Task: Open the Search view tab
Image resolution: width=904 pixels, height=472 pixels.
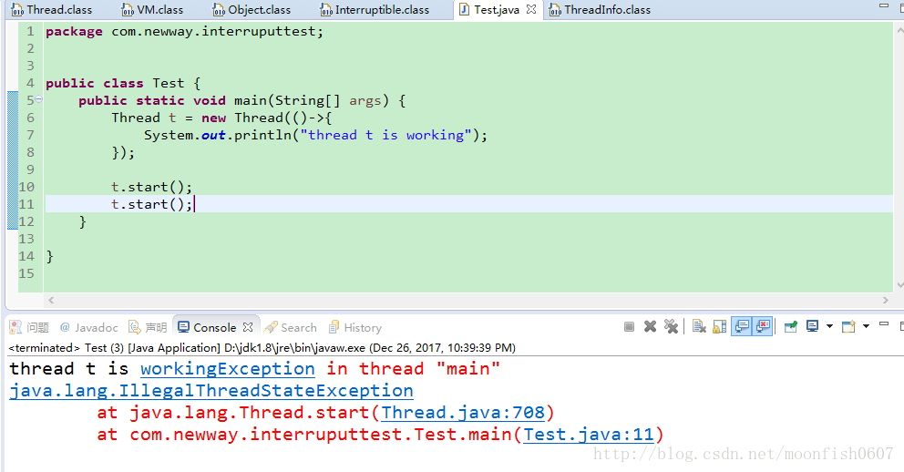Action: (x=291, y=327)
